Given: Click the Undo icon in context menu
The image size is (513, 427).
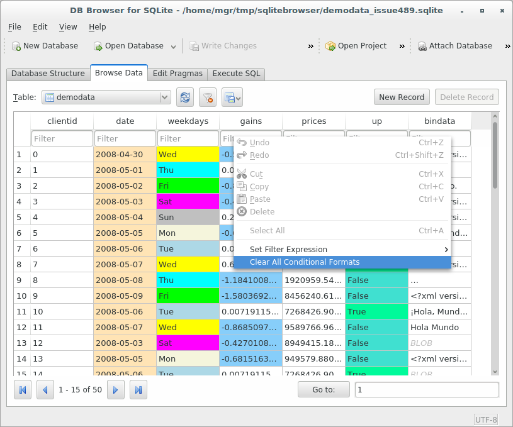Looking at the screenshot, I should [x=242, y=143].
